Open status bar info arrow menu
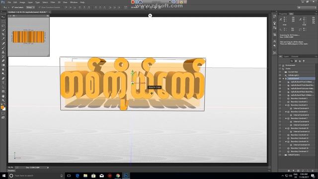This screenshot has width=318, height=179. [x=48, y=168]
